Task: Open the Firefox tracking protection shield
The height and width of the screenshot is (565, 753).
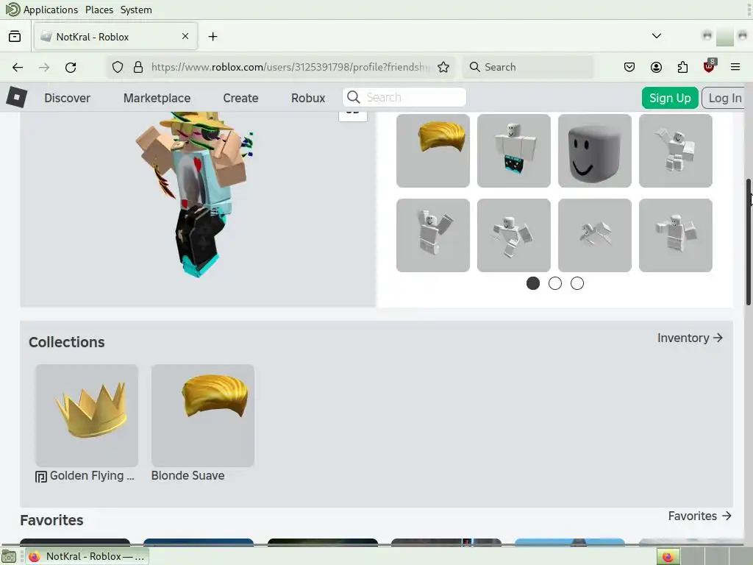Action: (x=118, y=67)
